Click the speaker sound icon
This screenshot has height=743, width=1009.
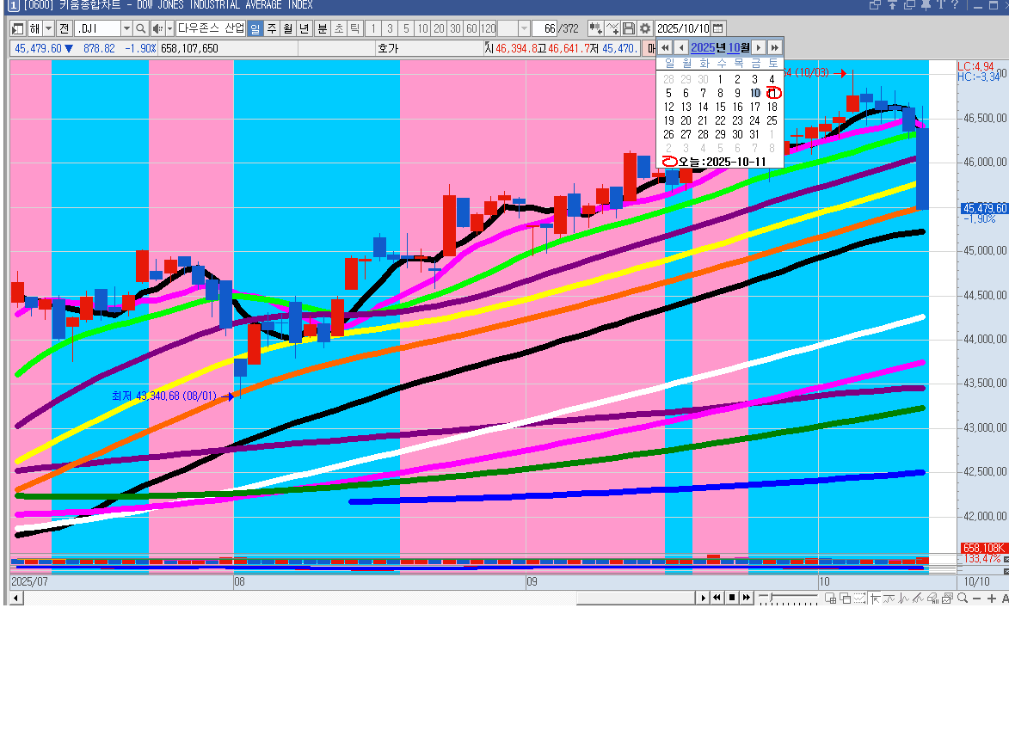[157, 29]
